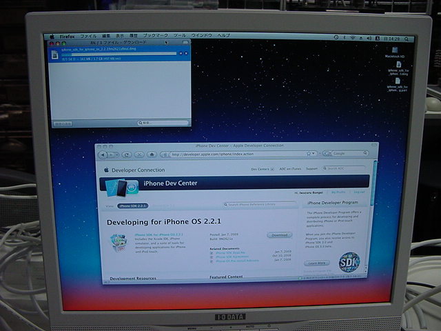The height and width of the screenshot is (331, 441).
Task: Open the ウインドウ menu
Action: point(201,35)
